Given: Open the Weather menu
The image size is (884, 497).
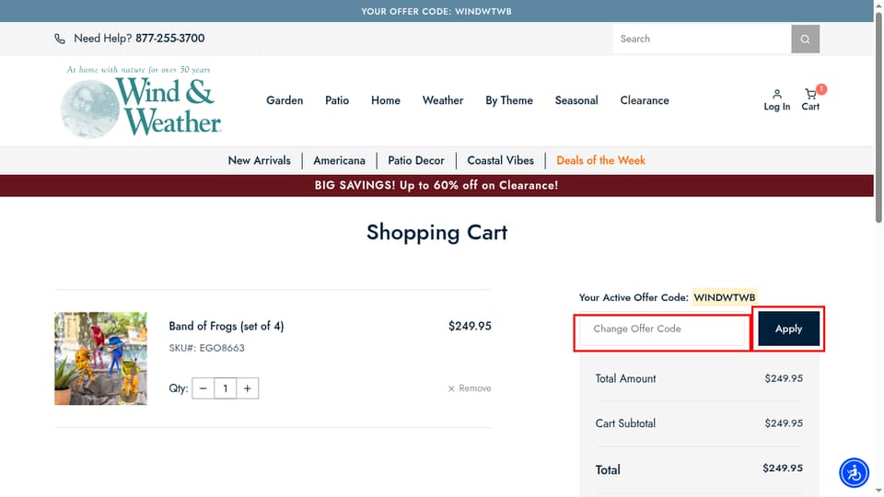Looking at the screenshot, I should pos(443,100).
